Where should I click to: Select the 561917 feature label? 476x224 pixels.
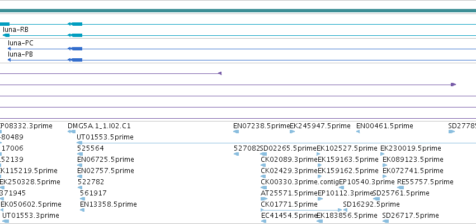pos(93,193)
